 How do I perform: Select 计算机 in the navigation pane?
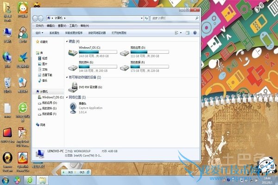coord(42,92)
